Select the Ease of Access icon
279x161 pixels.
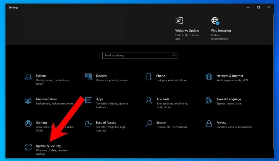pos(89,124)
